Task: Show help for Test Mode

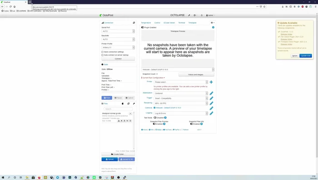Action: point(165,117)
